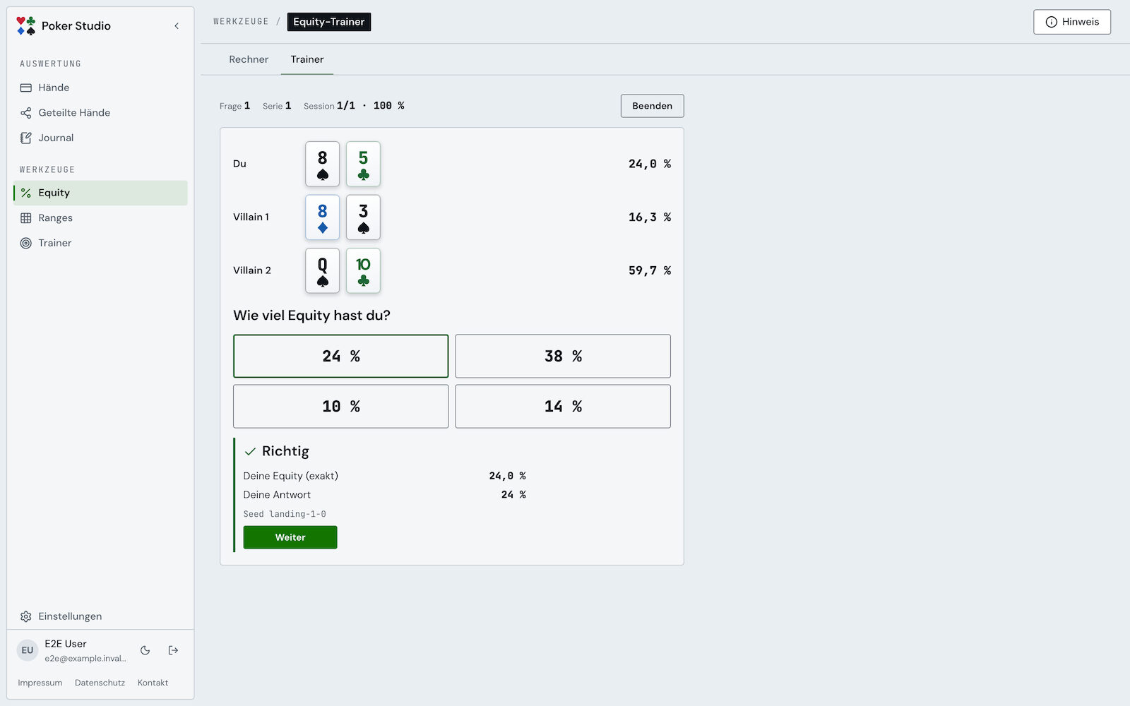Open the Impressum link
This screenshot has width=1130, height=706.
40,683
